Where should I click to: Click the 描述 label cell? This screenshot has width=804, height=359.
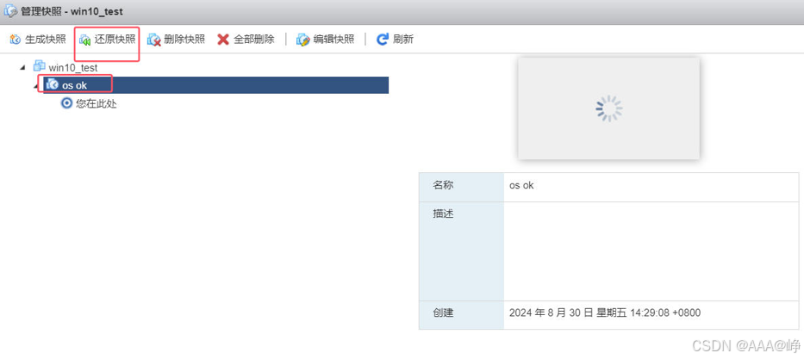[x=462, y=251]
